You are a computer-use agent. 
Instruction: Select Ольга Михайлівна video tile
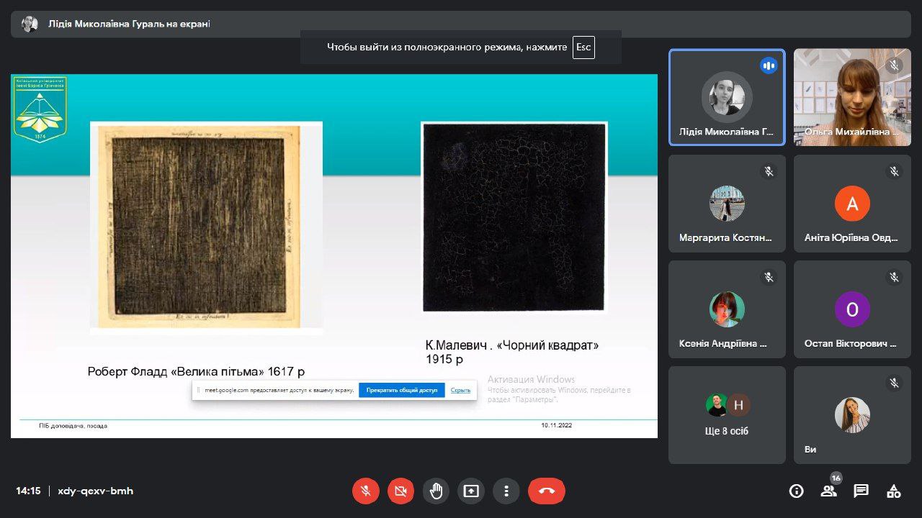(x=852, y=97)
